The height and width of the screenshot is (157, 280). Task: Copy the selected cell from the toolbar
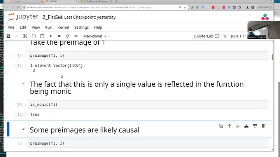pos(33,36)
